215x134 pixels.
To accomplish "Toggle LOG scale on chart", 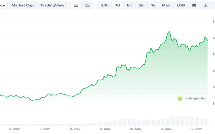I will [181, 5].
